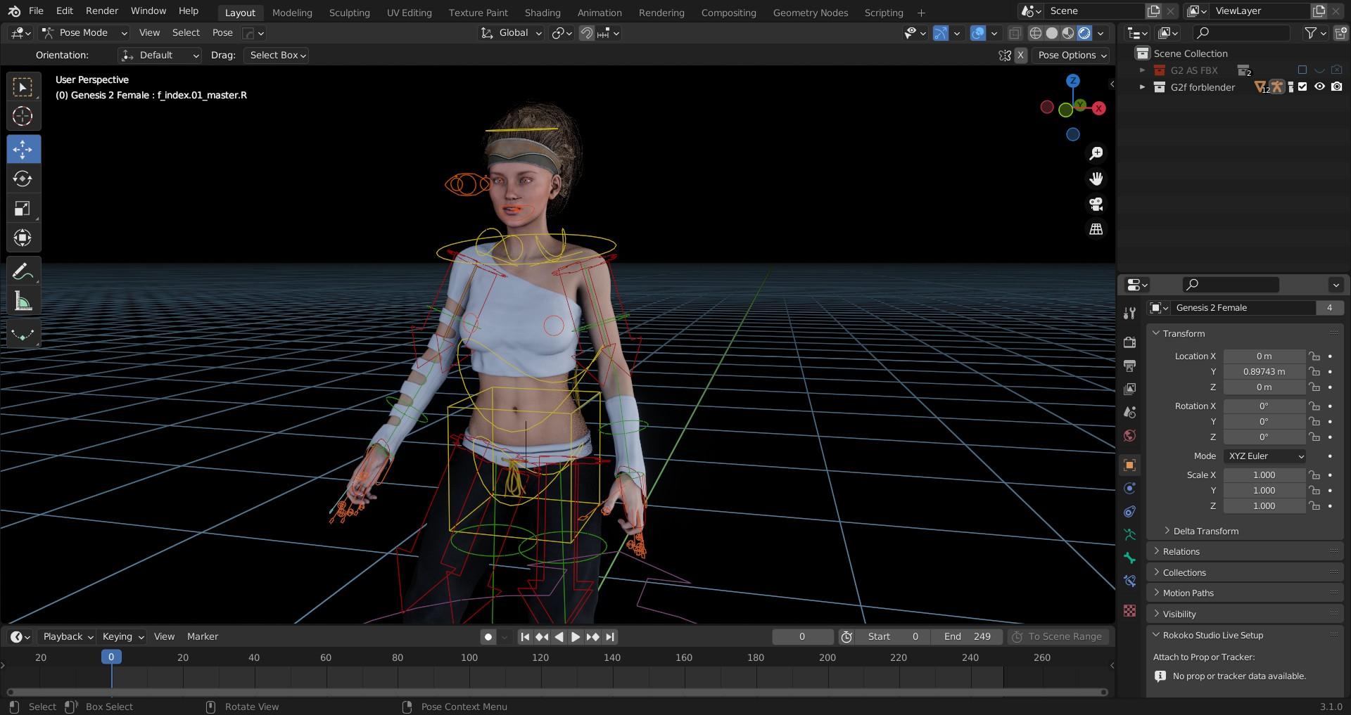Hide G2f forblender collection in viewport
This screenshot has width=1351, height=715.
[x=1319, y=87]
